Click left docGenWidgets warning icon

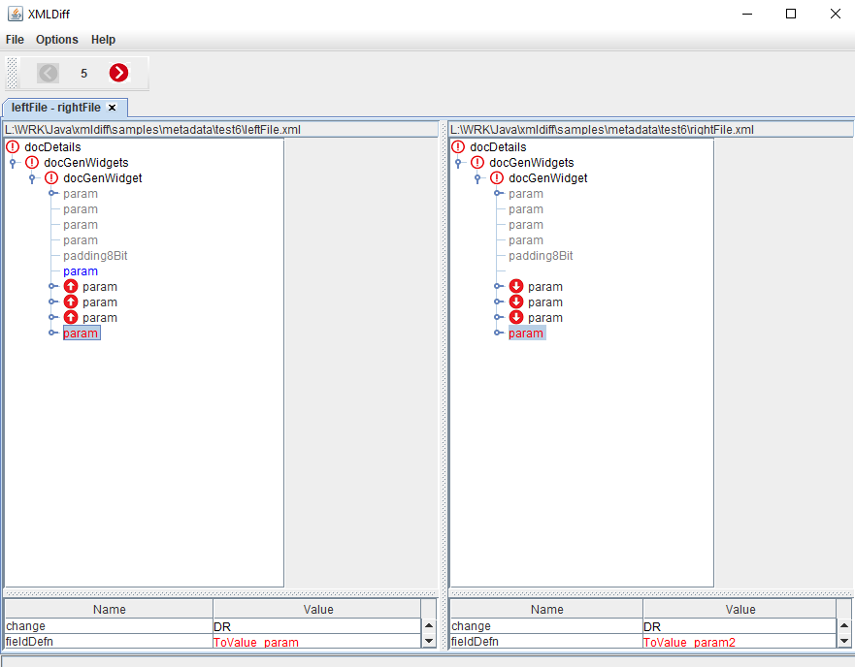tap(32, 163)
